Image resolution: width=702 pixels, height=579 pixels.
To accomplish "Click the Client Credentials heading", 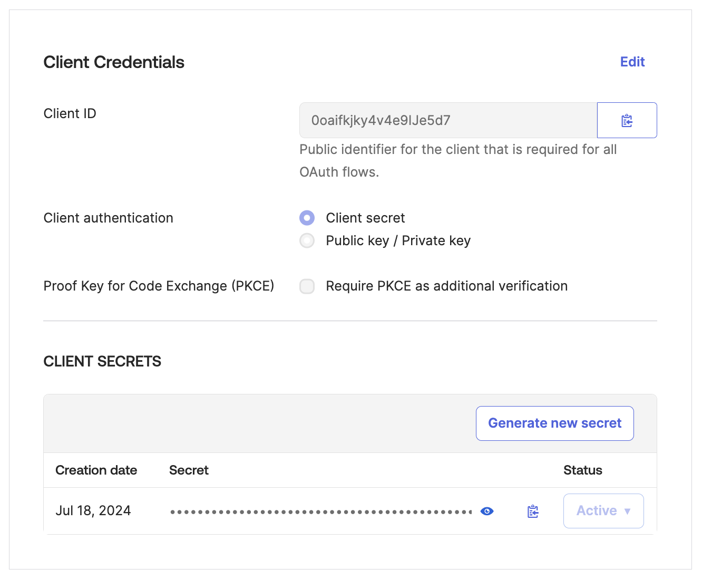I will 114,62.
